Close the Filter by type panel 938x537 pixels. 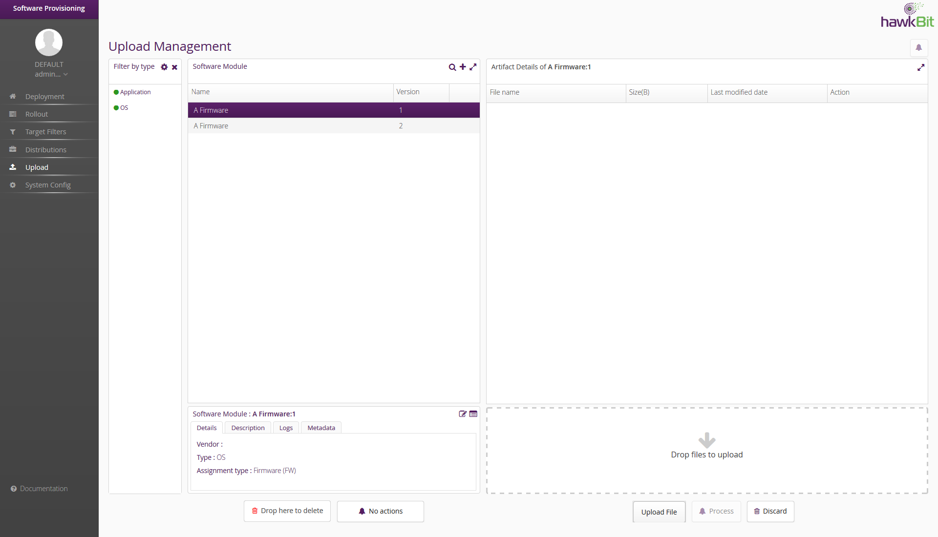174,67
